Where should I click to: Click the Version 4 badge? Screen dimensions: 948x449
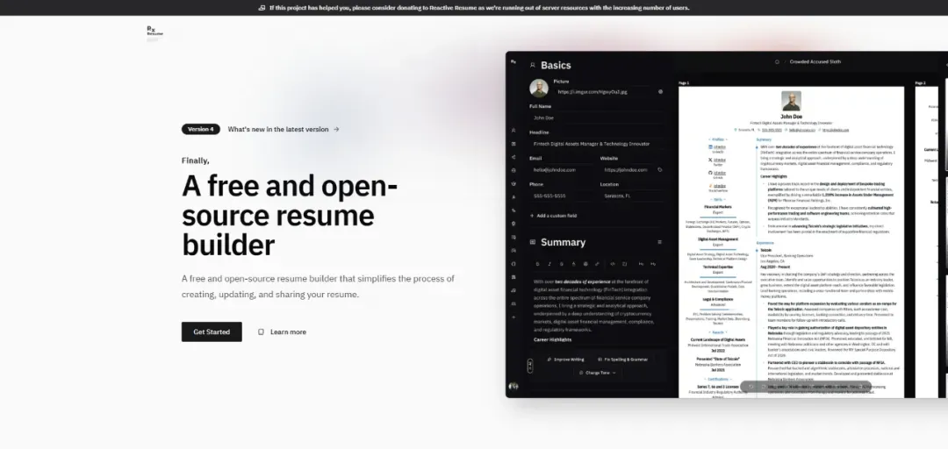pyautogui.click(x=201, y=129)
